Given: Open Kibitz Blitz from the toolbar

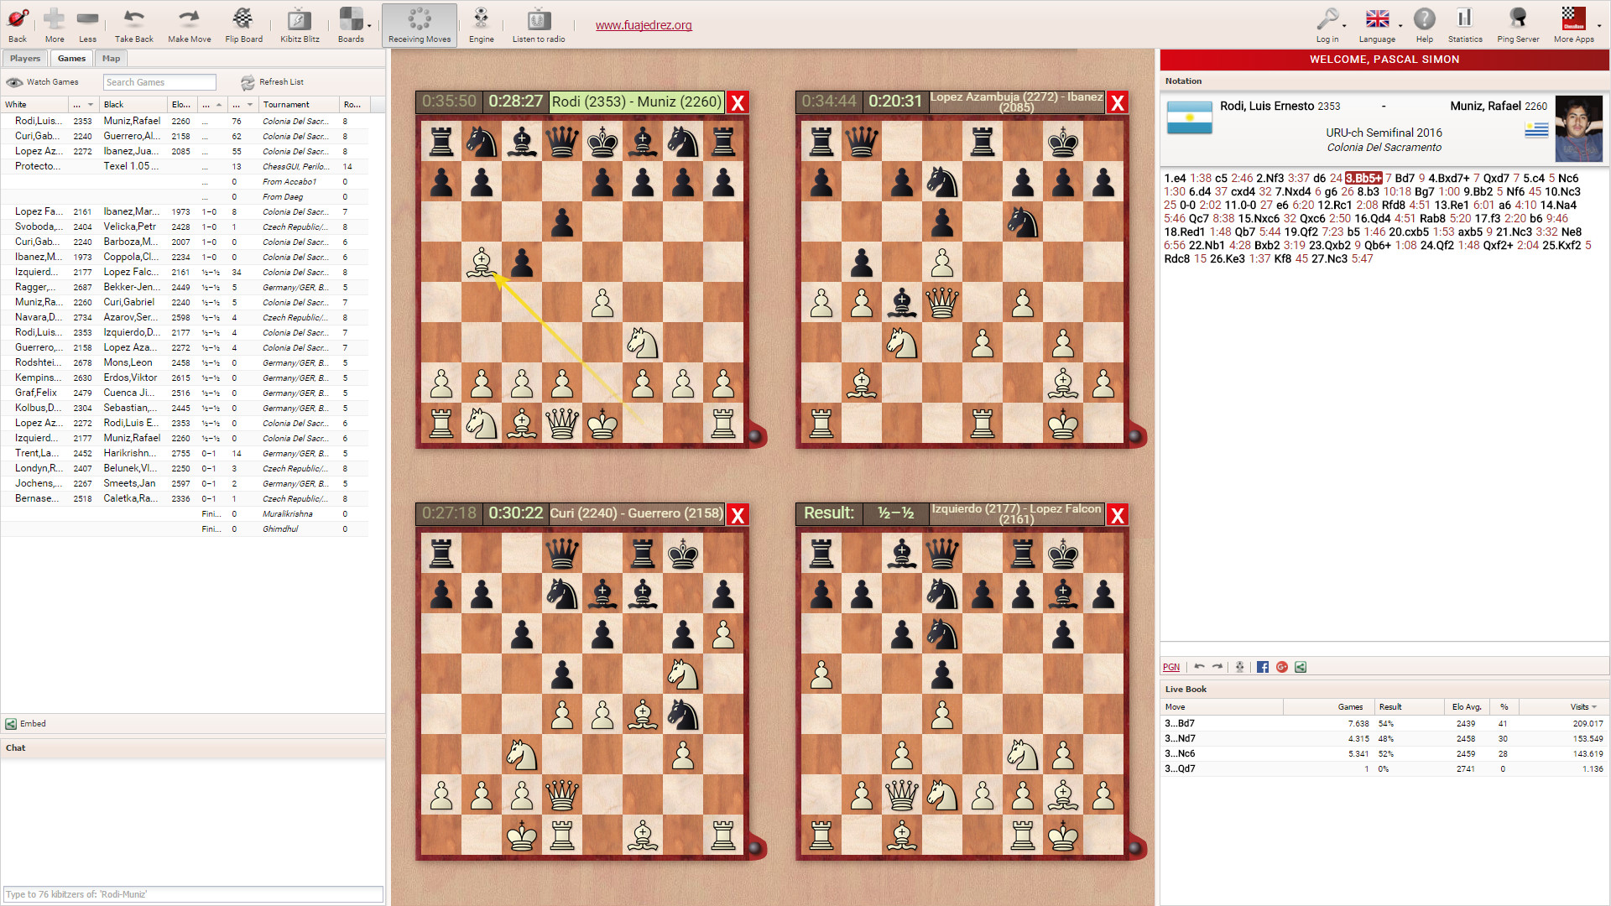Looking at the screenshot, I should (300, 19).
